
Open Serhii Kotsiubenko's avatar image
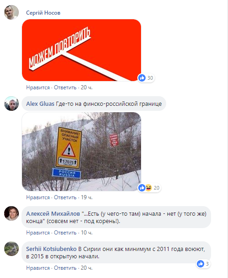click(x=11, y=249)
